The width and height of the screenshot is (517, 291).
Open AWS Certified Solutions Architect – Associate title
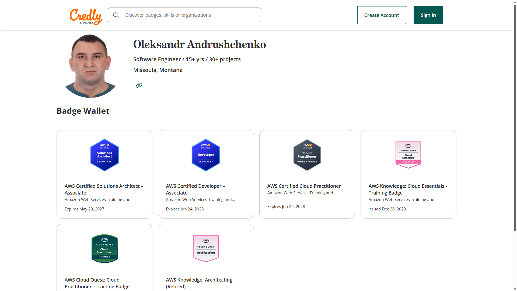(104, 189)
